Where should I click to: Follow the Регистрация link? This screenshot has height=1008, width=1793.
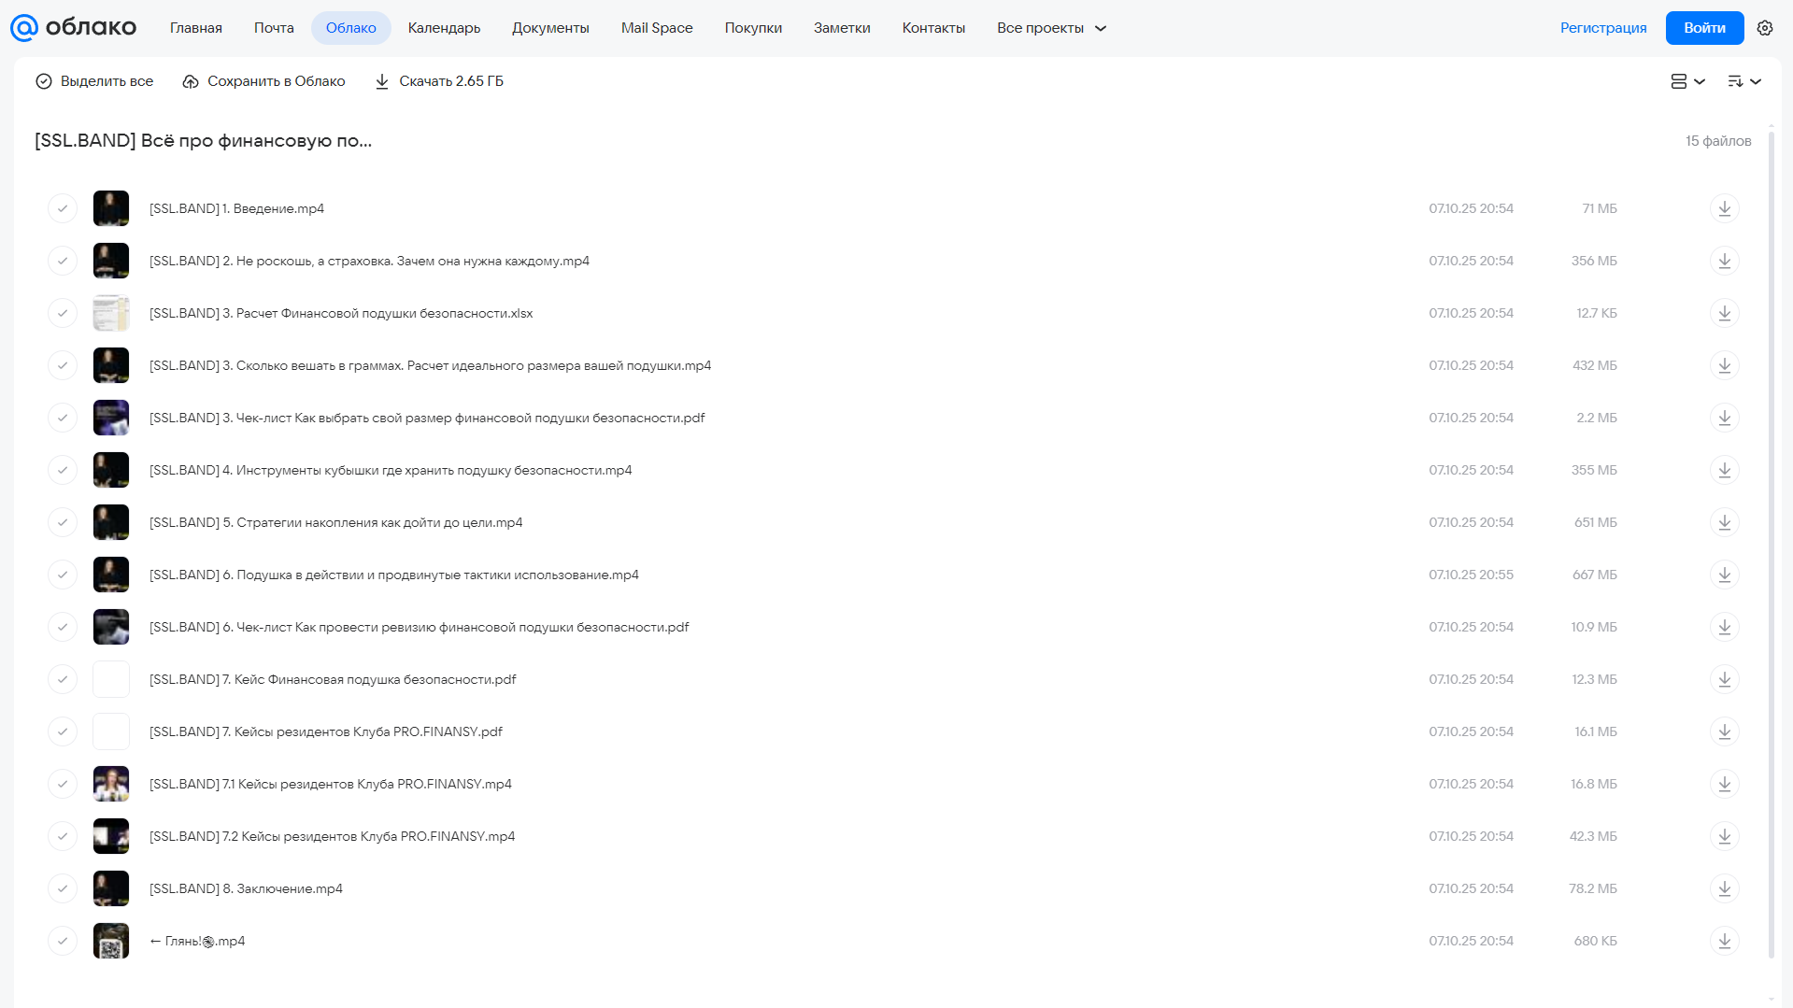tap(1603, 28)
